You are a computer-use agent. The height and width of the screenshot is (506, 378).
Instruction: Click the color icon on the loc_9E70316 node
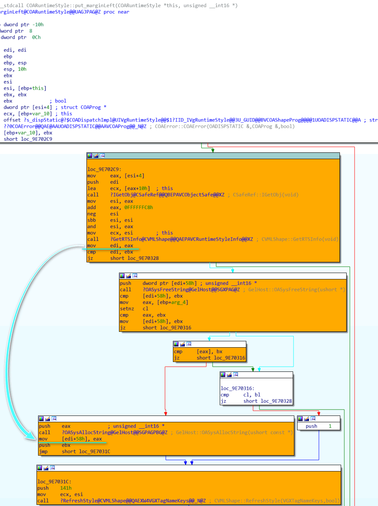click(223, 375)
